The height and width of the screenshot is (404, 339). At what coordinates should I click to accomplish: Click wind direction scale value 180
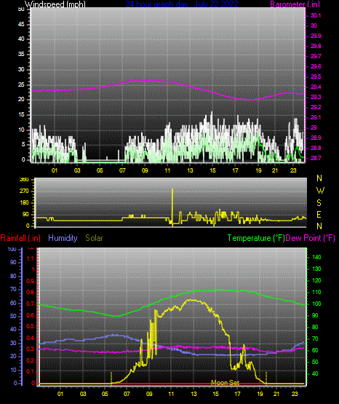(x=25, y=203)
